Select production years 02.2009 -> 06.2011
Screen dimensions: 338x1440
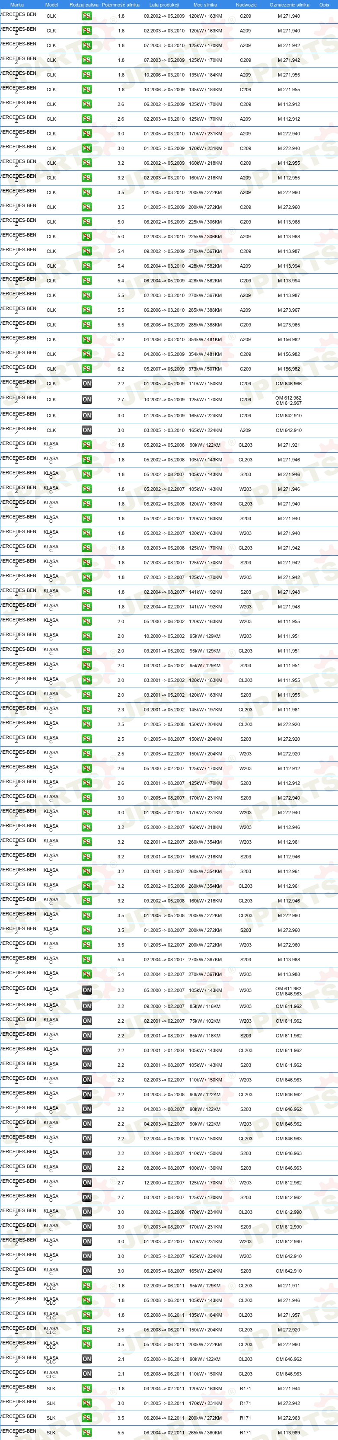[x=164, y=1286]
